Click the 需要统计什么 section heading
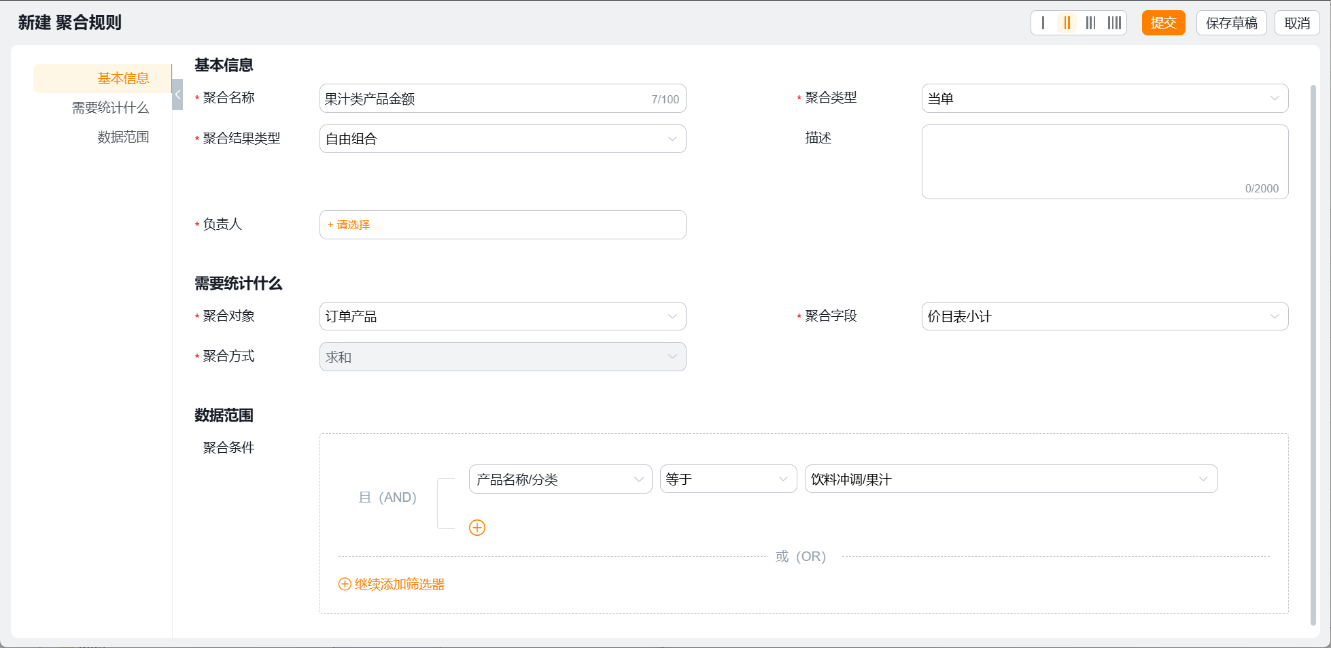 pos(238,284)
